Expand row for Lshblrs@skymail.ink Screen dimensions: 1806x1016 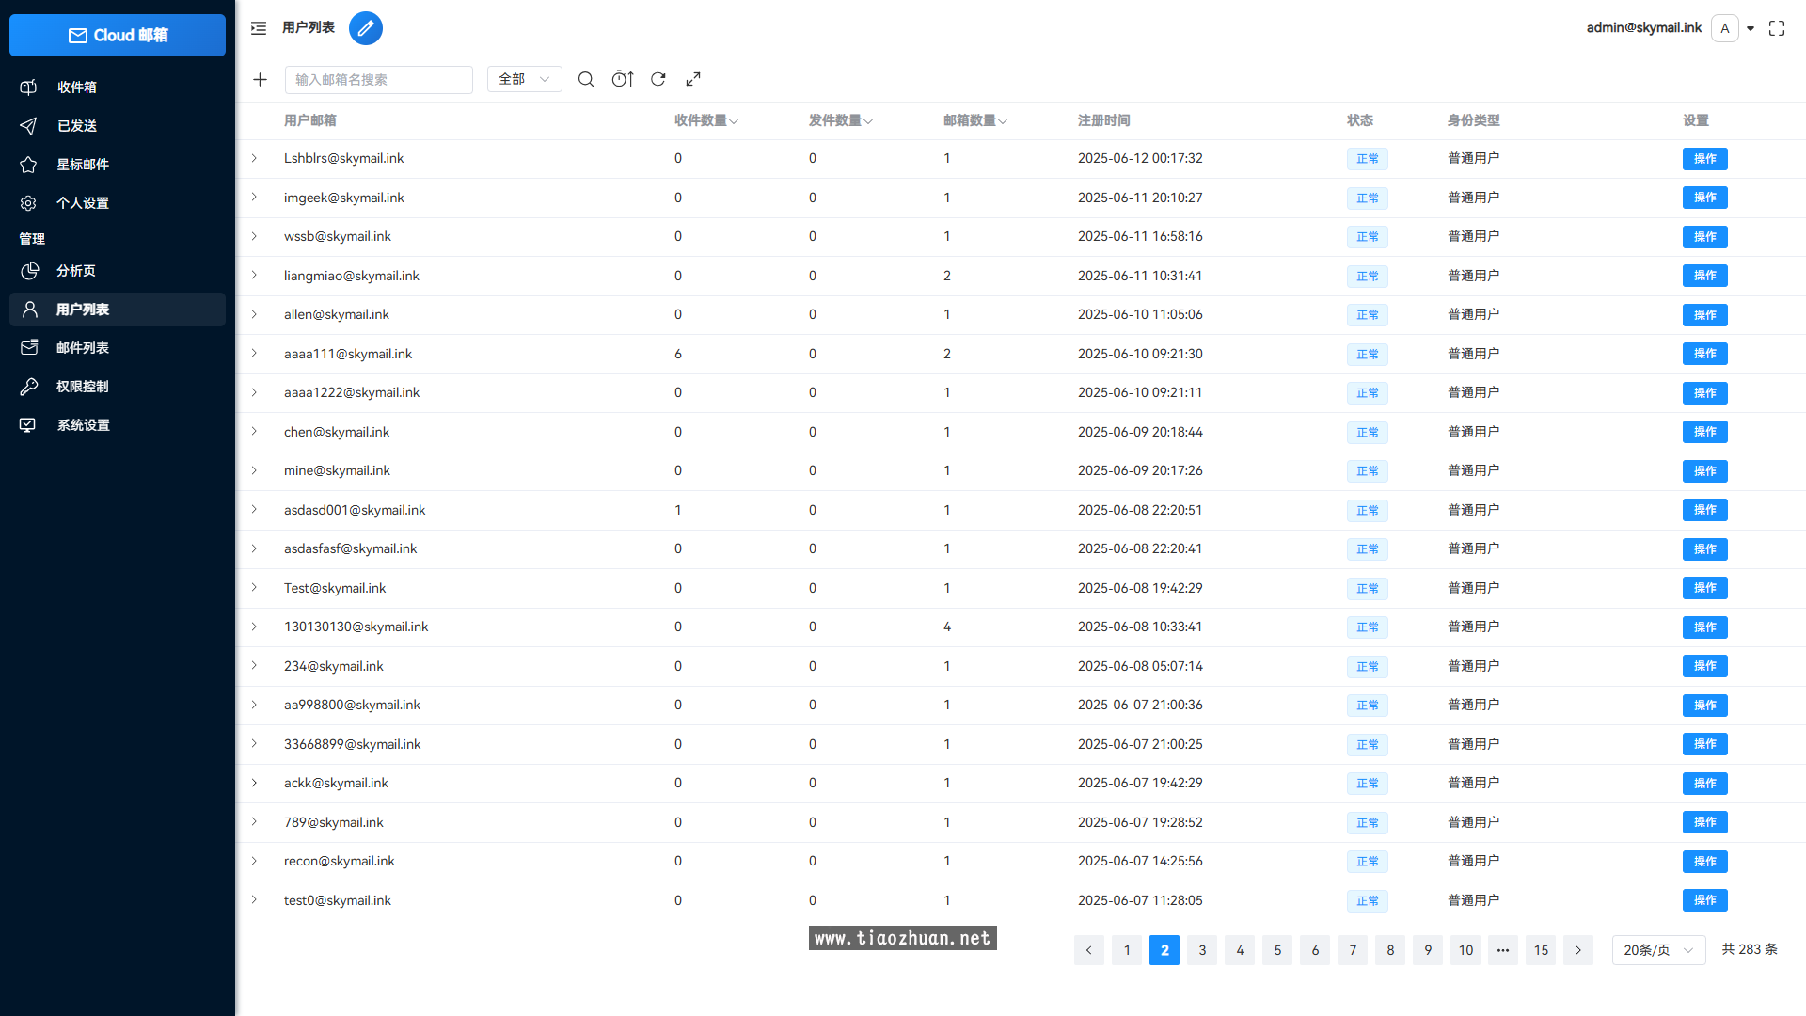254,158
